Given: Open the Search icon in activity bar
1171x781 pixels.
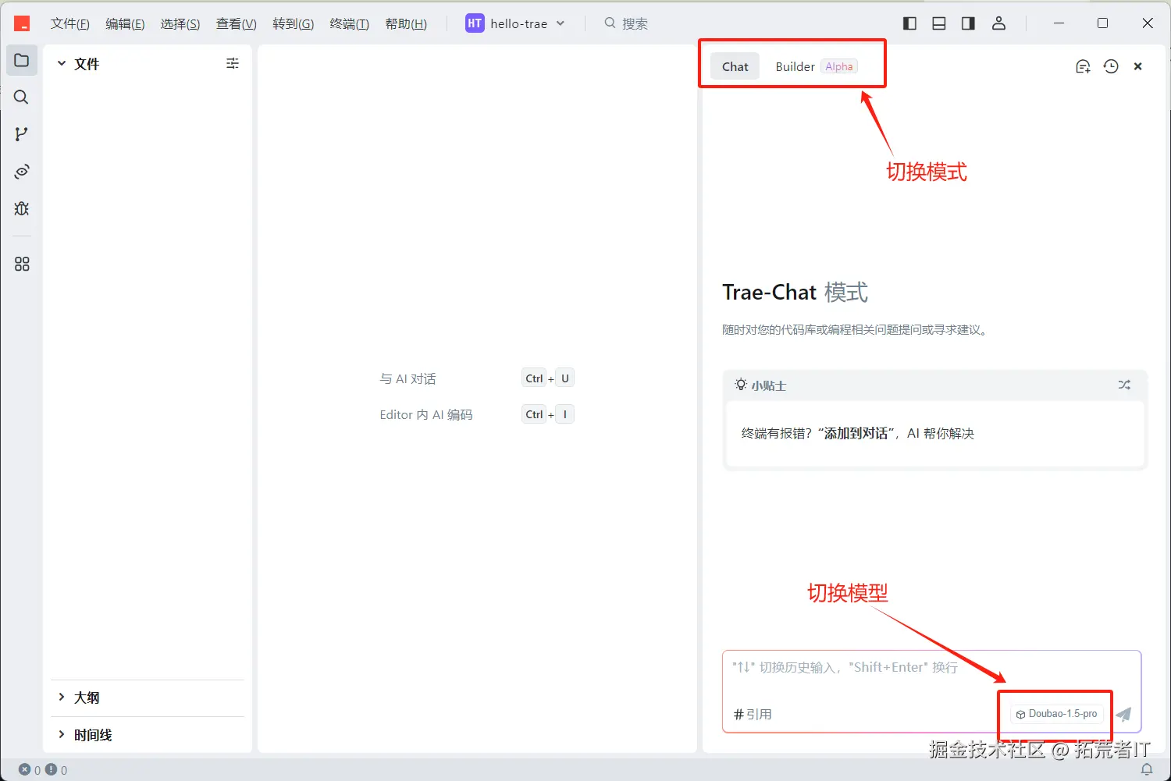Looking at the screenshot, I should point(22,97).
